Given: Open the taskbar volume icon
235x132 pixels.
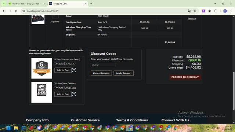Looking at the screenshot, I should point(218,128).
